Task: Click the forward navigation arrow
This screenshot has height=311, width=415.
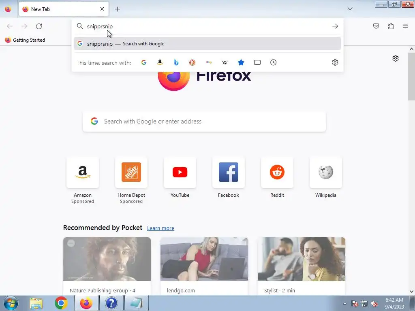Action: tap(24, 26)
